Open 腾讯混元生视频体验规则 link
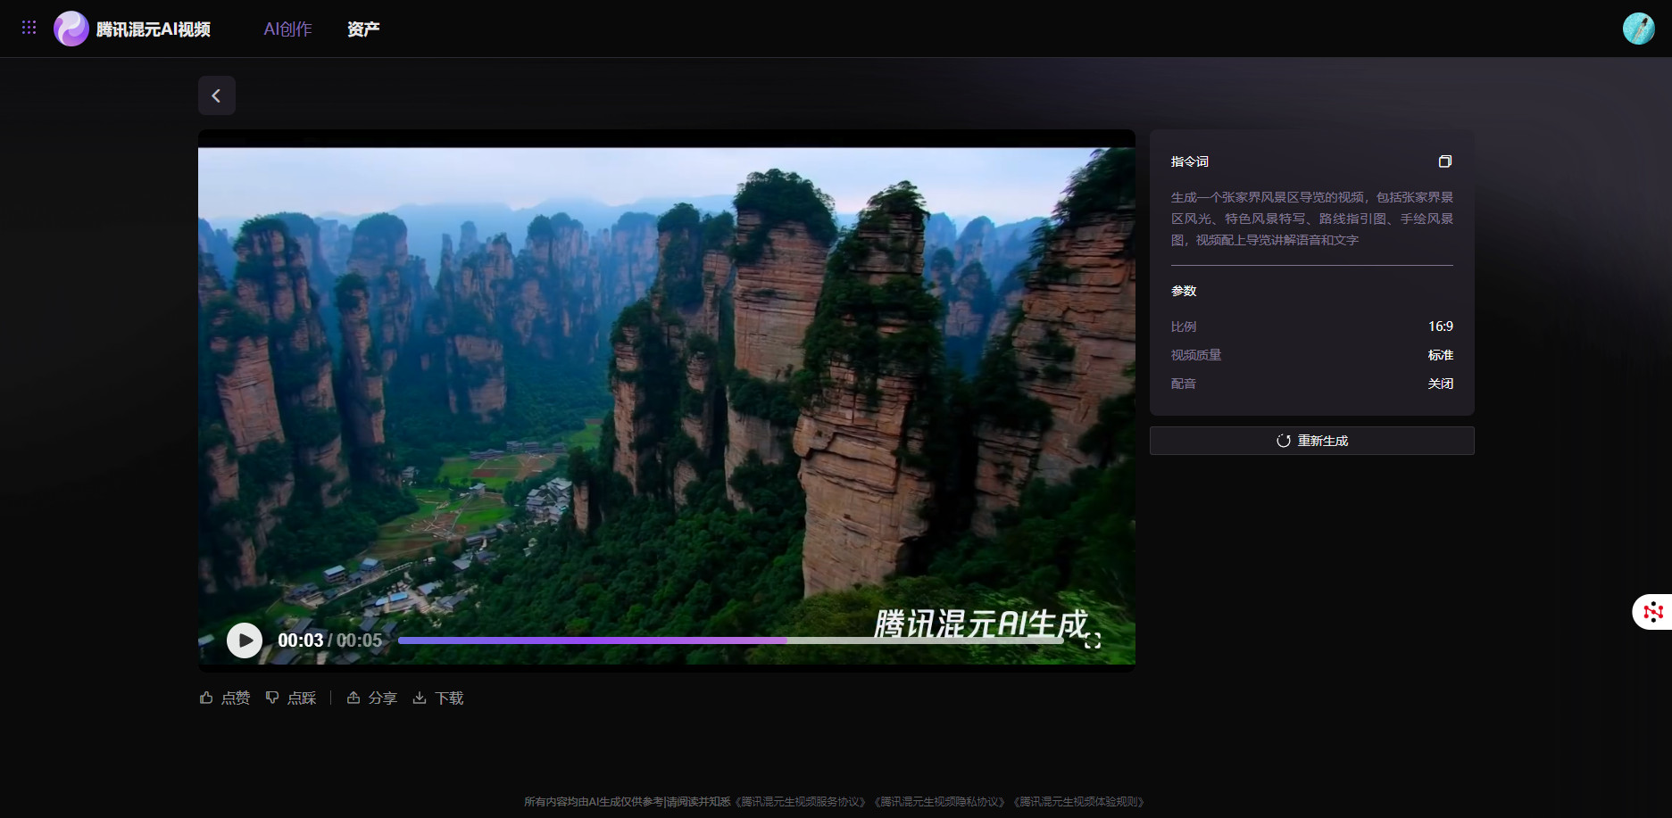 click(x=1079, y=802)
